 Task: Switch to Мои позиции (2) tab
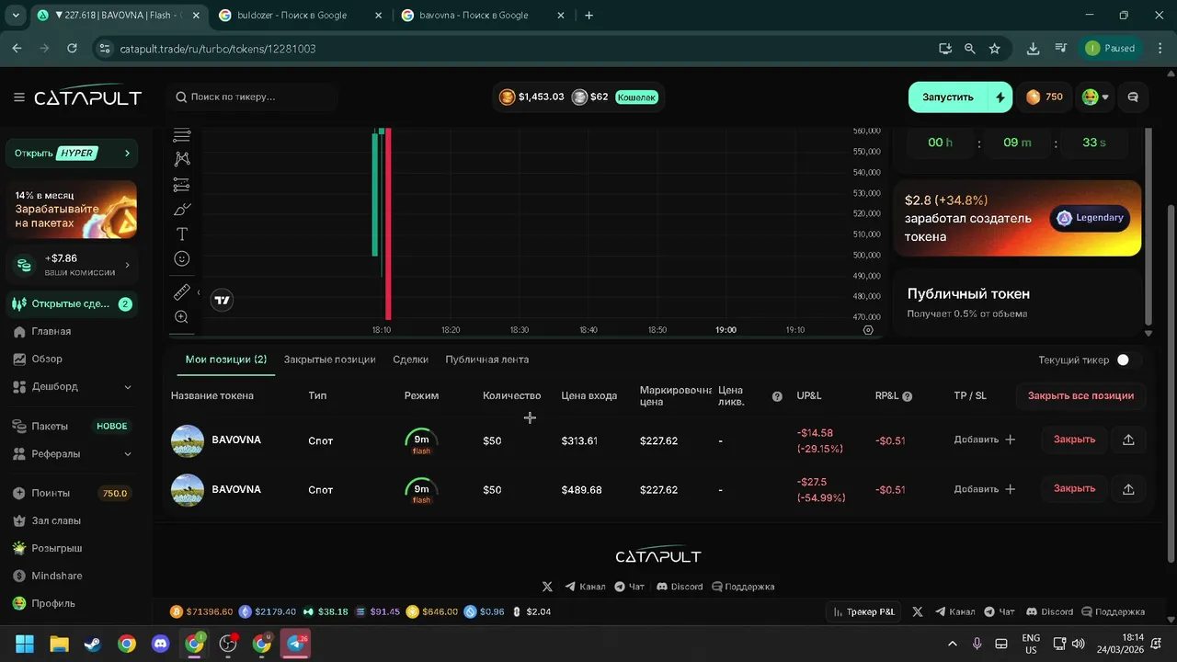tap(226, 360)
